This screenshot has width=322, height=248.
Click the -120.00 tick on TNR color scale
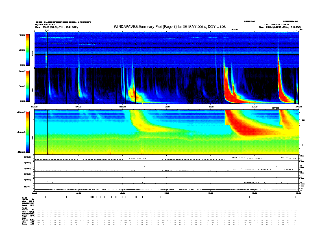(22, 112)
